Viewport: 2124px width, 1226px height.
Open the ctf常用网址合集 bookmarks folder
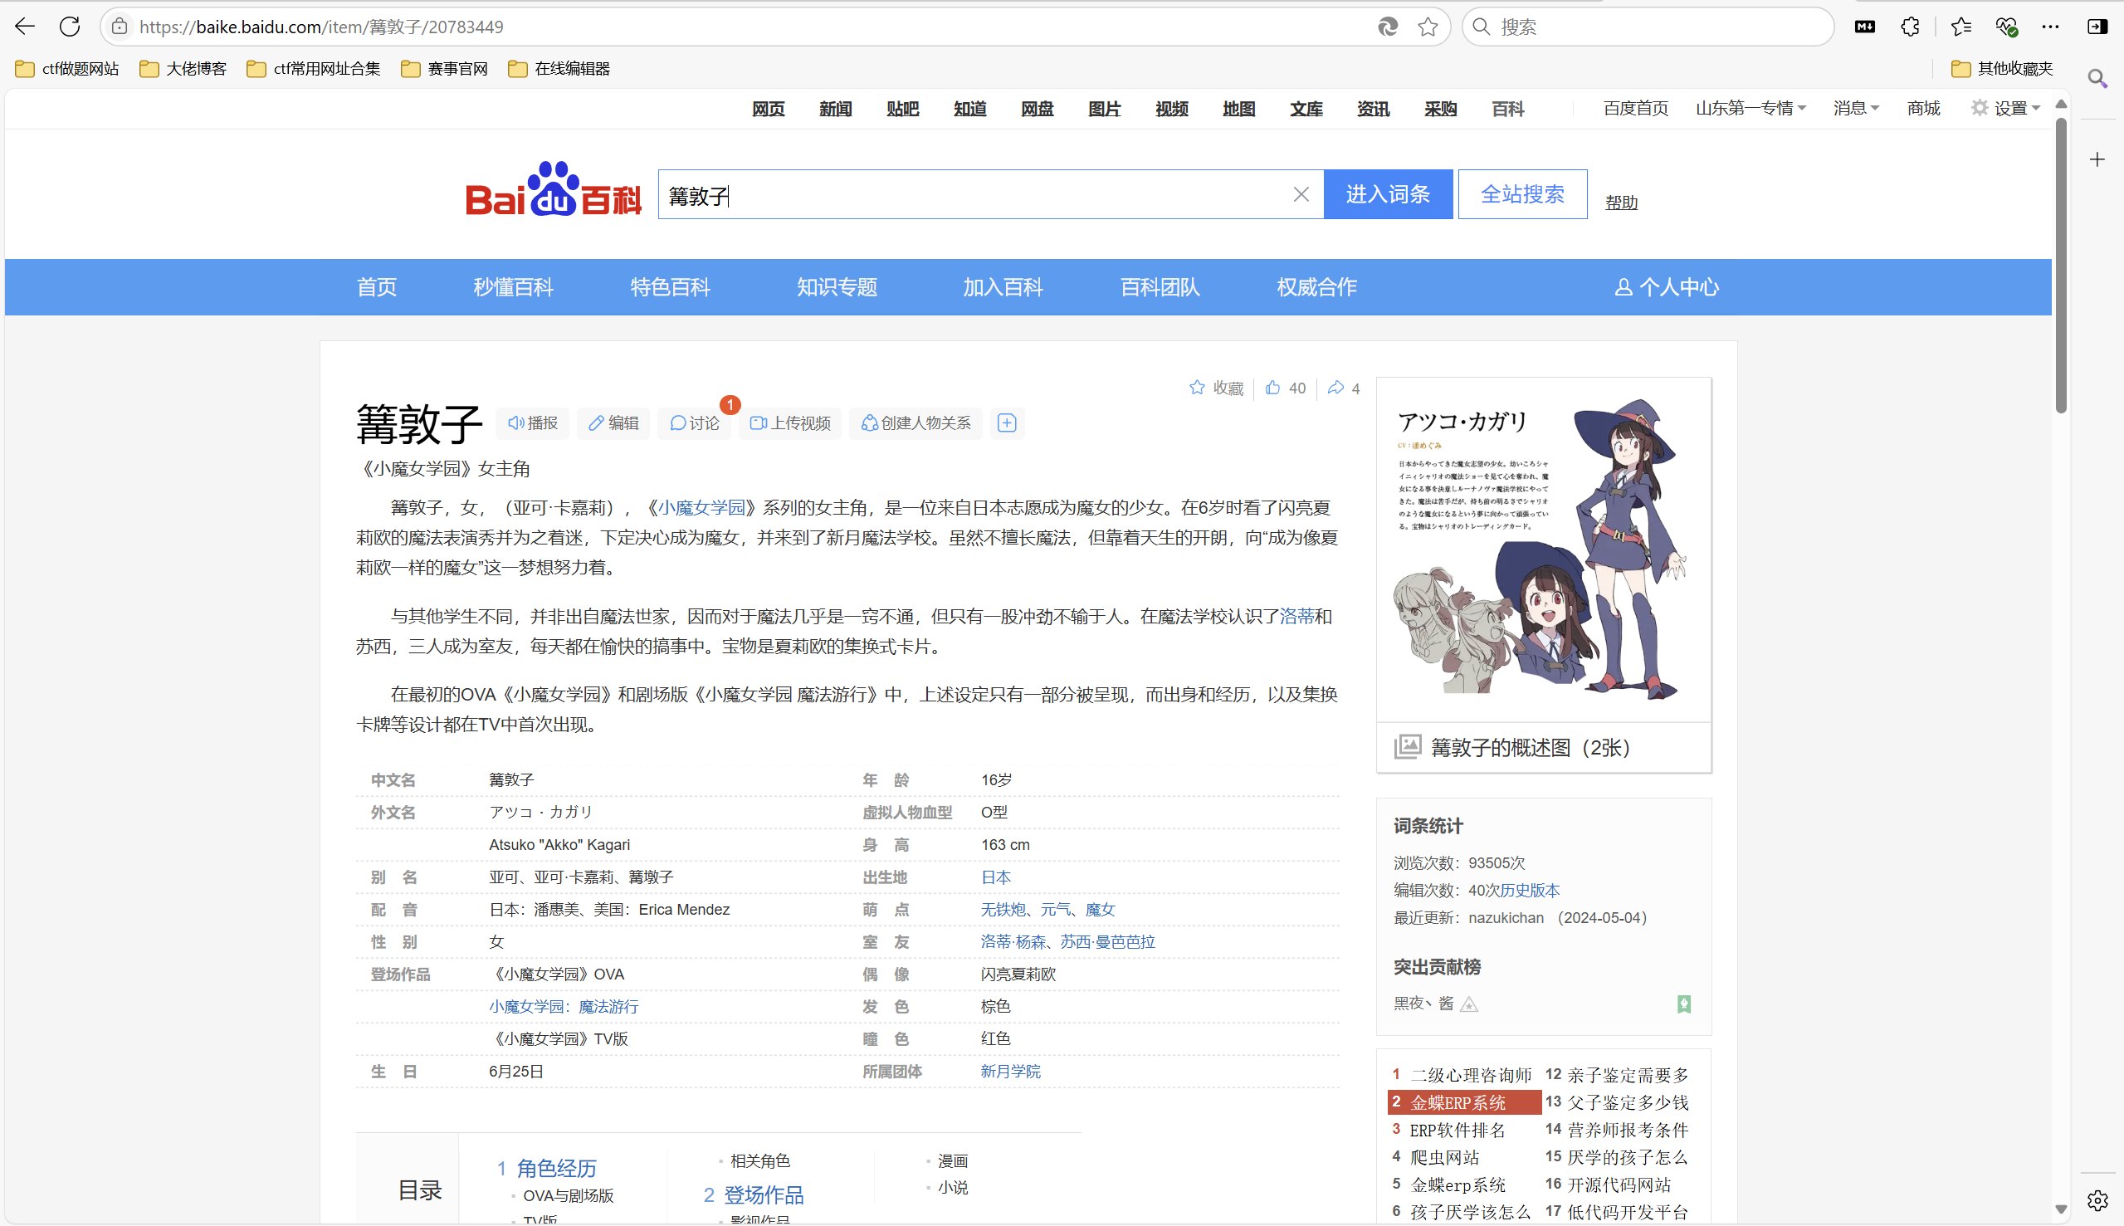tap(313, 69)
